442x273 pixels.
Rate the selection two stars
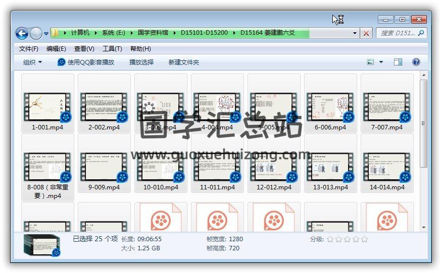coord(339,239)
